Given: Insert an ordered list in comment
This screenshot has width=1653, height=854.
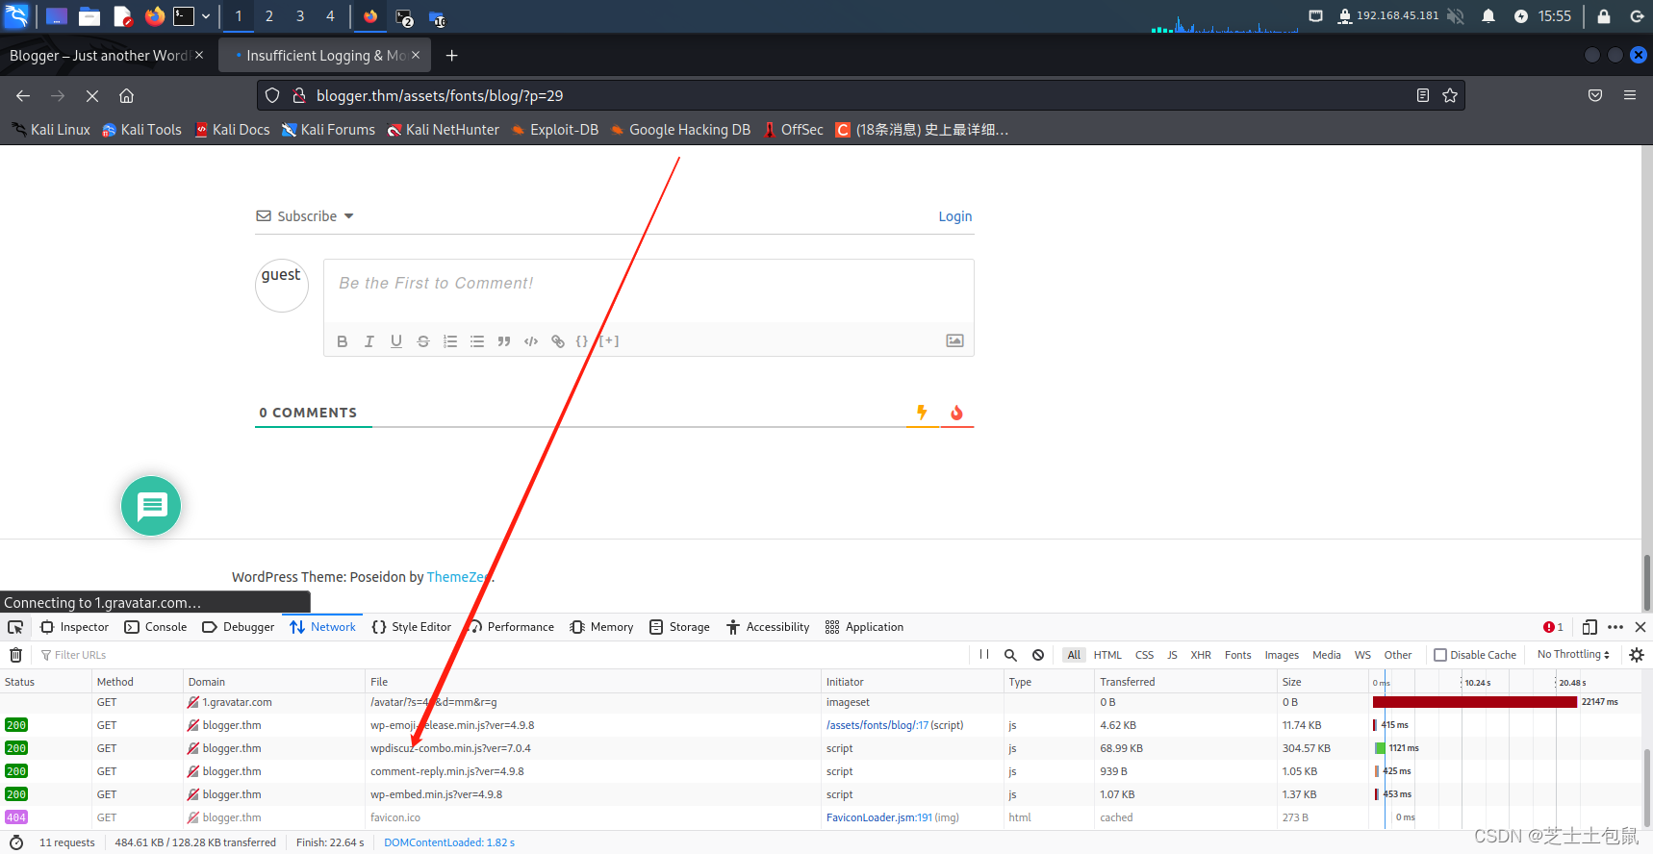Looking at the screenshot, I should 449,341.
